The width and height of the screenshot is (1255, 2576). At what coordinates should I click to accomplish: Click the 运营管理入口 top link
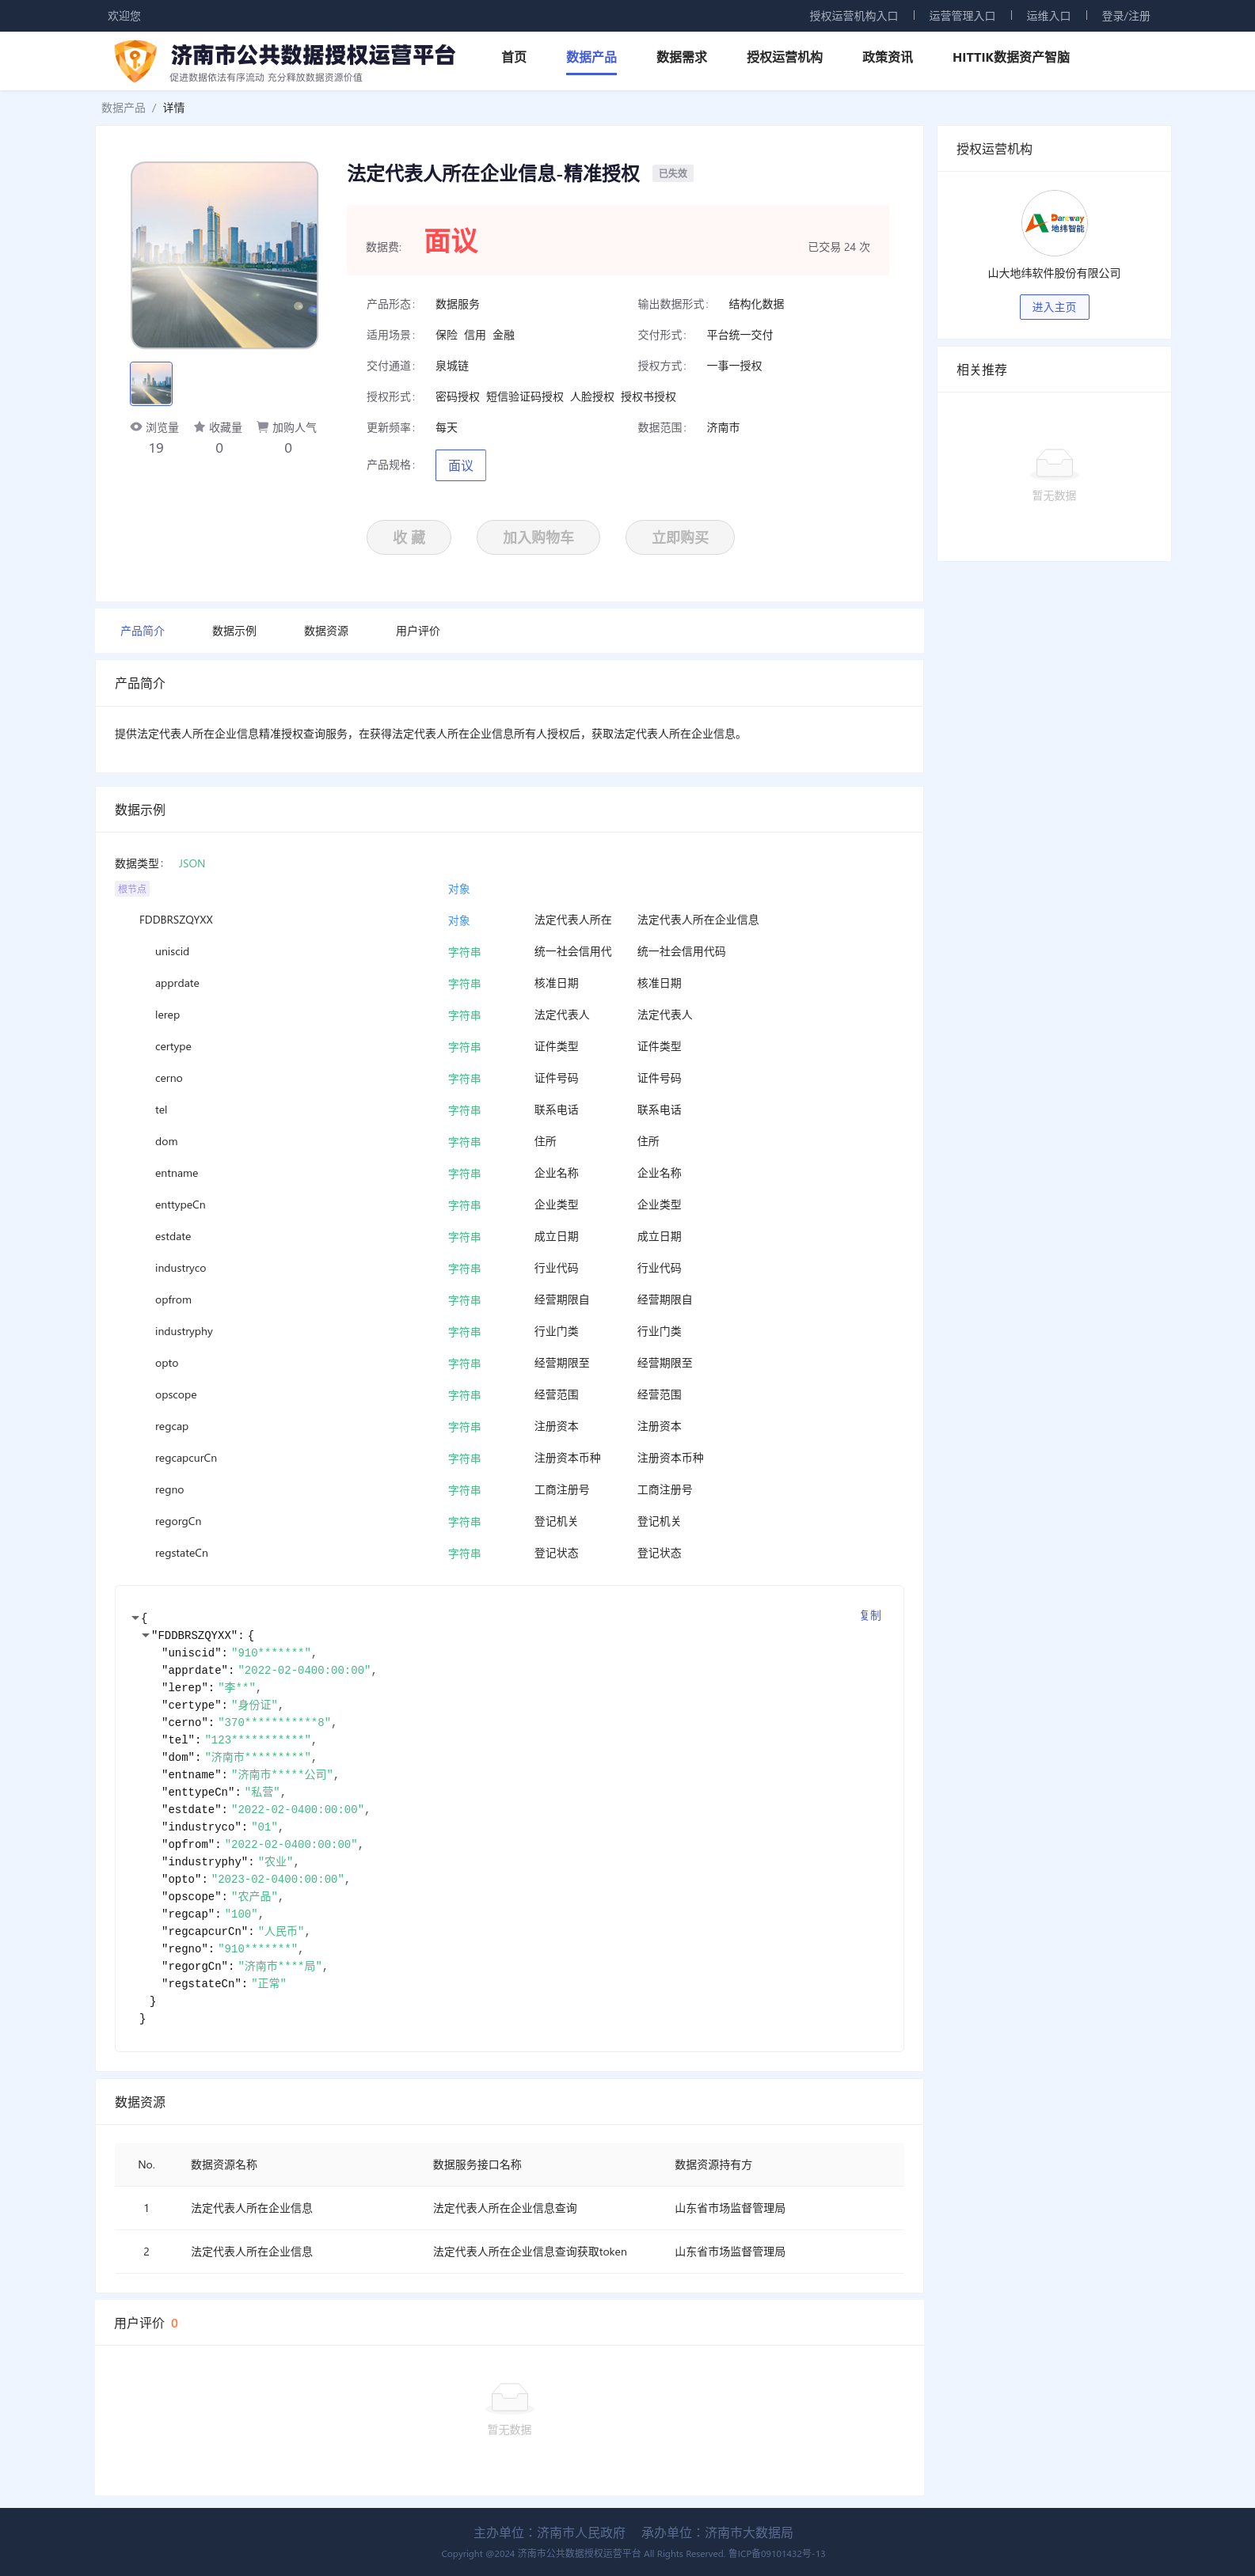point(962,16)
